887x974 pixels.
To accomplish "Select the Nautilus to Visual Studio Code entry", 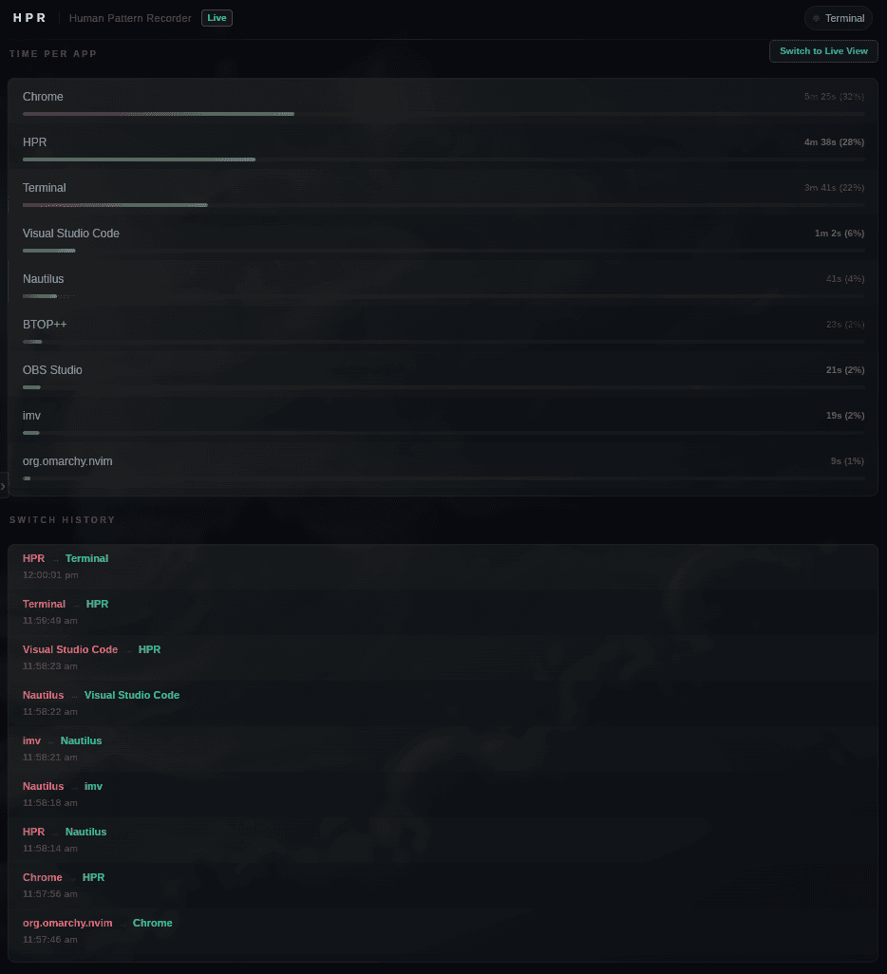I will click(x=443, y=702).
